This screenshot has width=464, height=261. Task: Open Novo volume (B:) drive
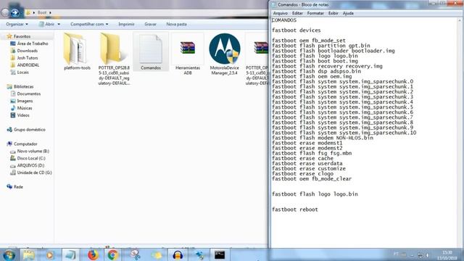[x=30, y=152]
